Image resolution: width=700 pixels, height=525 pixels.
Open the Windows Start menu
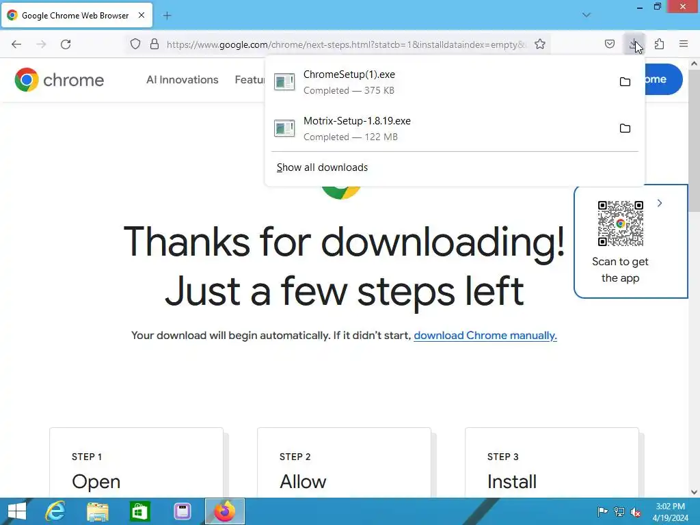17,511
